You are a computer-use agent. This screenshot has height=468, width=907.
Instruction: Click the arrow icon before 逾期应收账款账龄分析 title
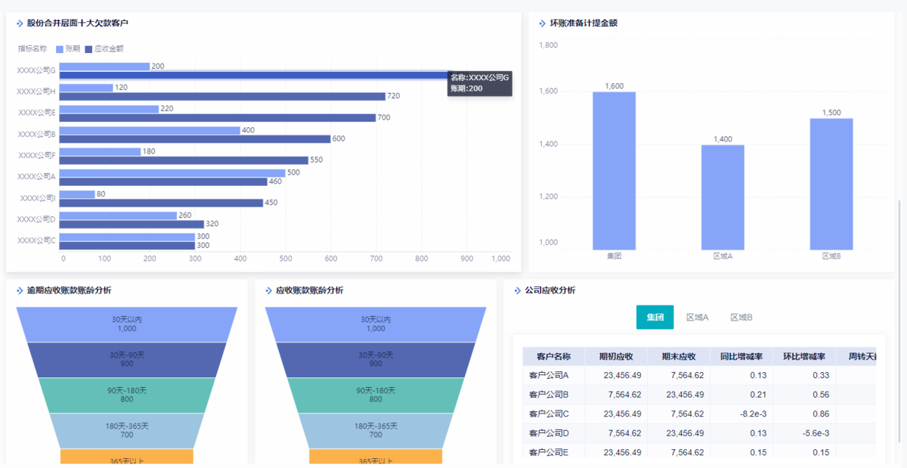point(17,290)
